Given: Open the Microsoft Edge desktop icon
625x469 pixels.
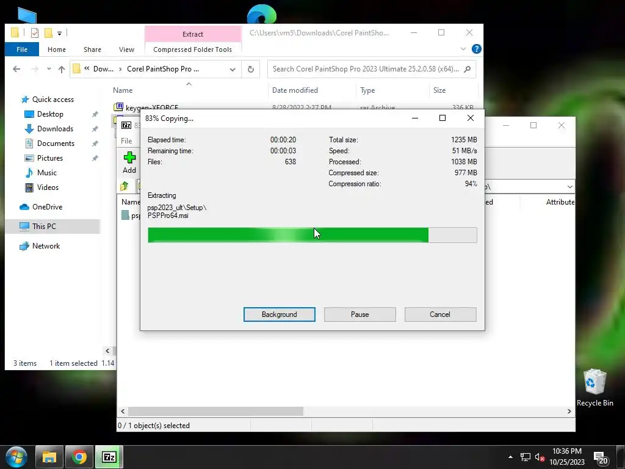Looking at the screenshot, I should 261,14.
